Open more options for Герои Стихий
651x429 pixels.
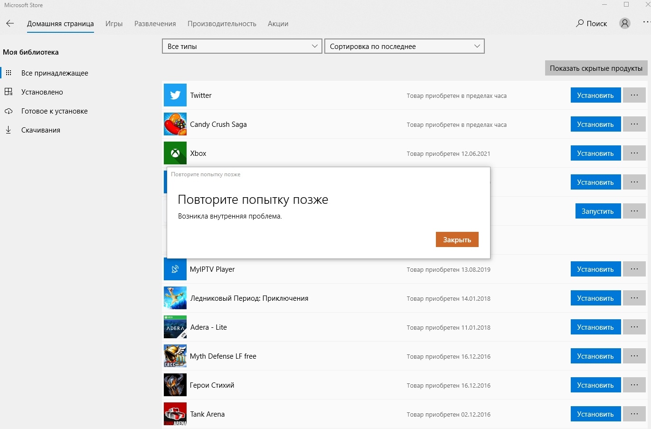(634, 385)
